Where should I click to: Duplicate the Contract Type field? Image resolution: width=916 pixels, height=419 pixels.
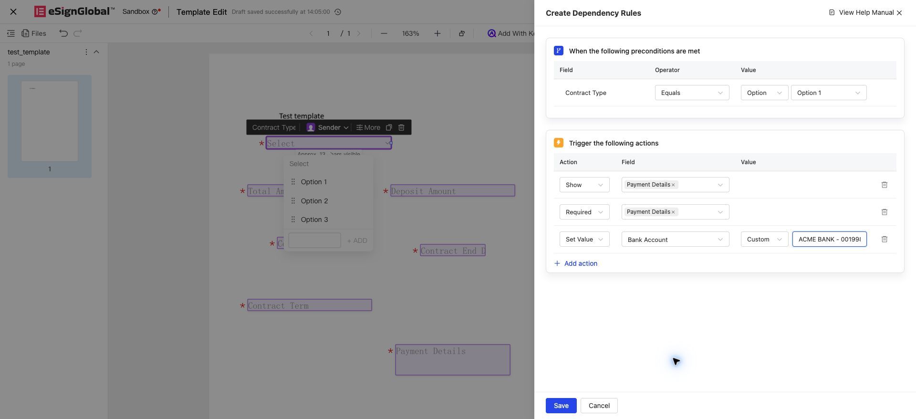[389, 127]
